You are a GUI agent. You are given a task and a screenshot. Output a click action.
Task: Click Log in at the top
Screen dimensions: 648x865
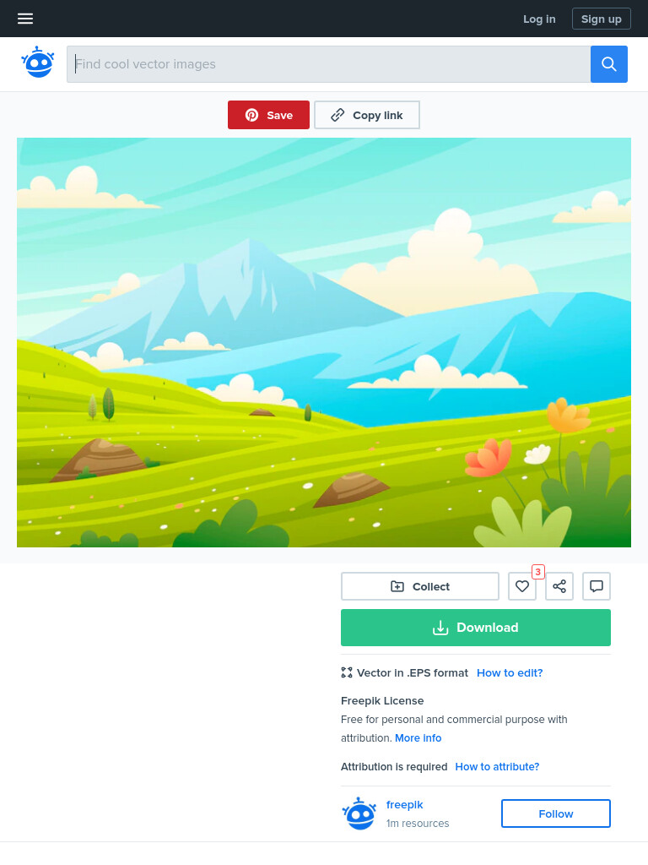click(x=539, y=19)
